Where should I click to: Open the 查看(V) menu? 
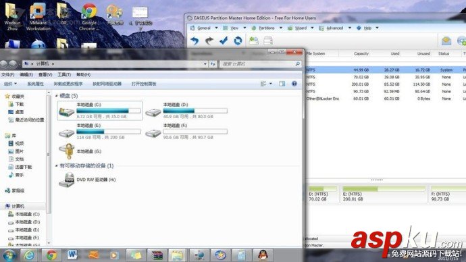45,74
